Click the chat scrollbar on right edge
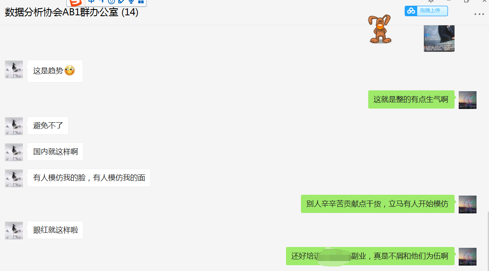Screen dimensions: 489x271 click(488, 241)
